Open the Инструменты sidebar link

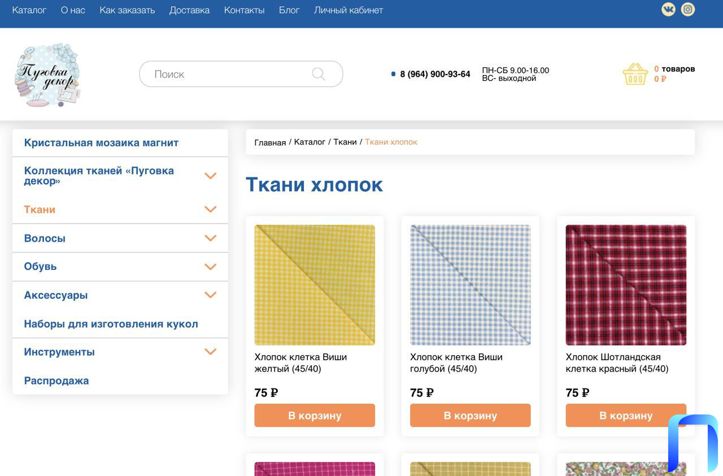click(x=59, y=352)
